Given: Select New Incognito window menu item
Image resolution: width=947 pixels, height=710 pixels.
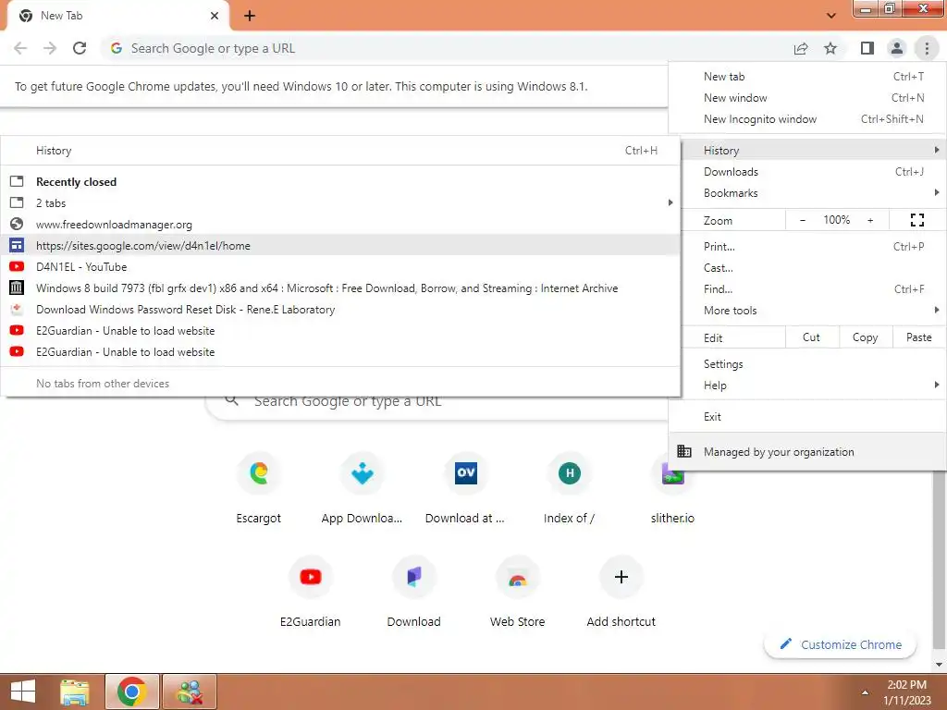Looking at the screenshot, I should coord(807,119).
